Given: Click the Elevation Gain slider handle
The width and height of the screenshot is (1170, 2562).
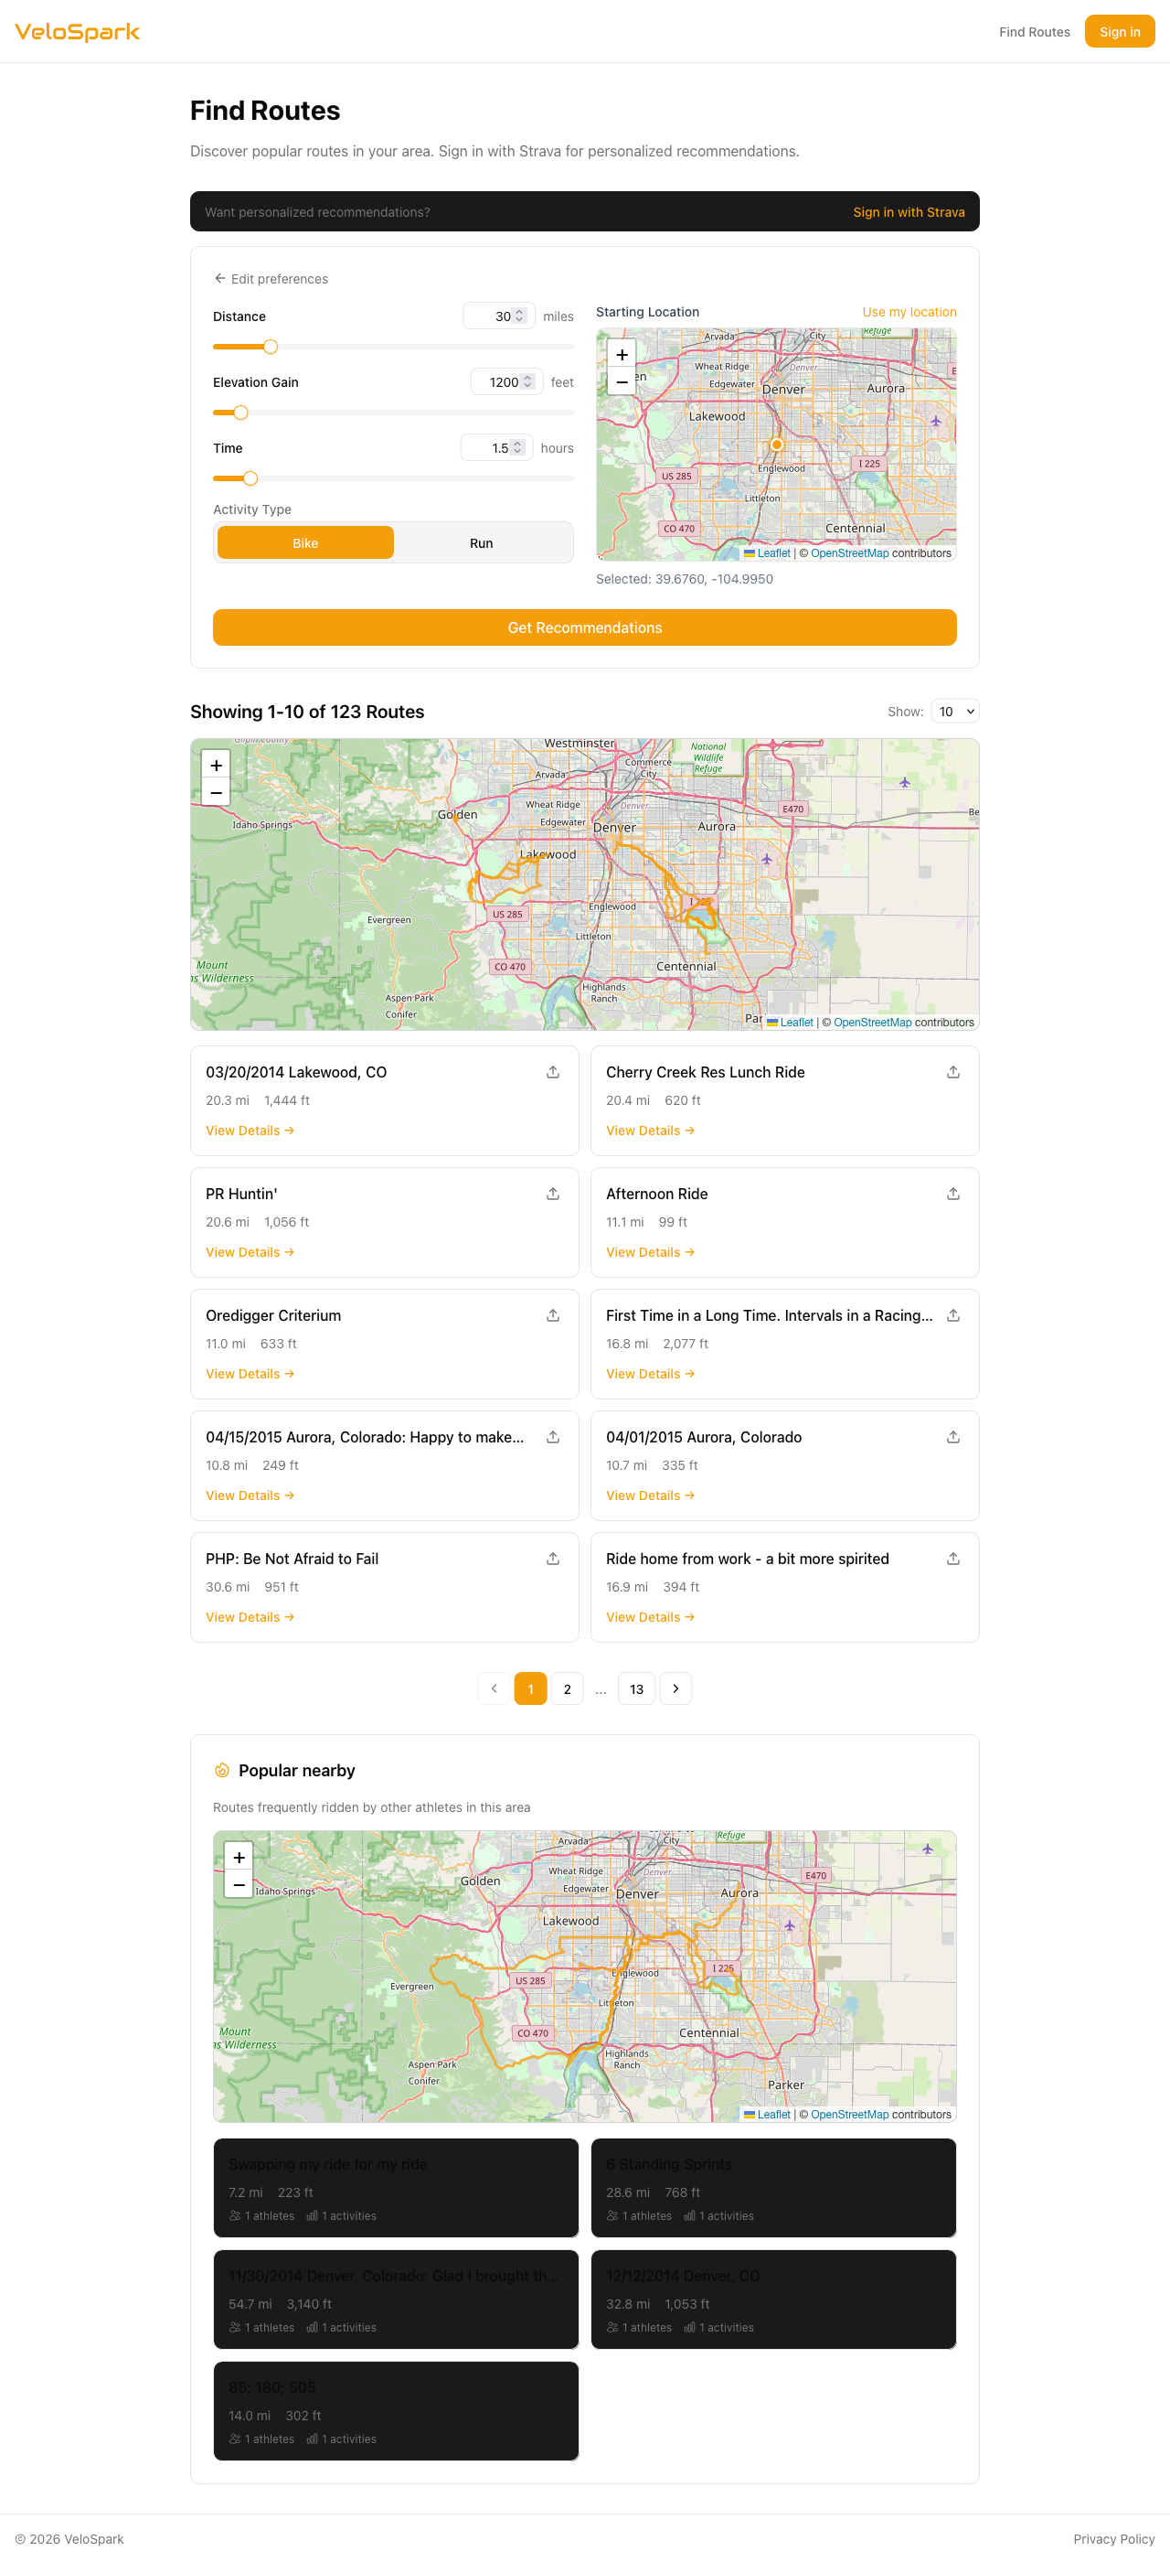Looking at the screenshot, I should tap(240, 413).
